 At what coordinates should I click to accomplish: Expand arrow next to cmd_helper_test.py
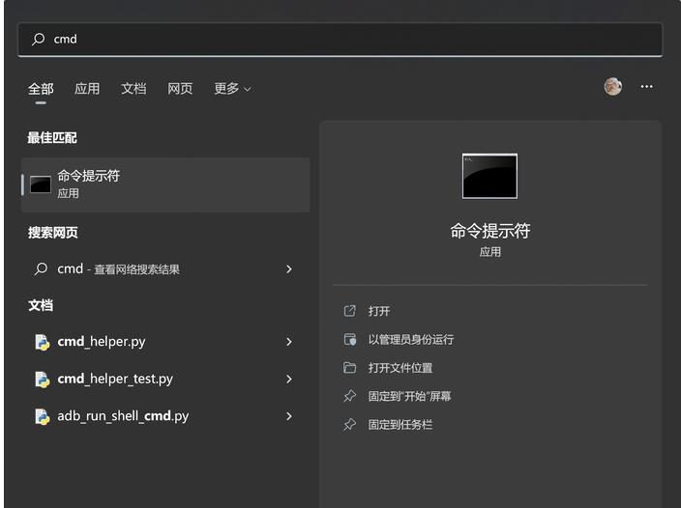click(x=289, y=379)
